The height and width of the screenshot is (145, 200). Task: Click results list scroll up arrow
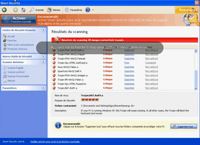point(196,51)
